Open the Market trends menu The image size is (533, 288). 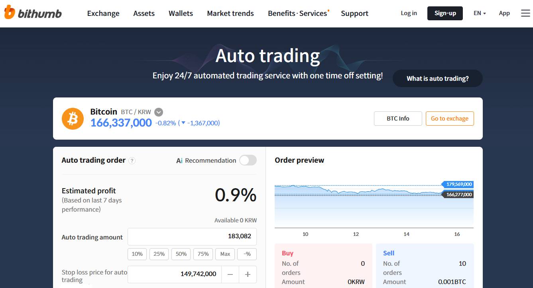point(230,14)
